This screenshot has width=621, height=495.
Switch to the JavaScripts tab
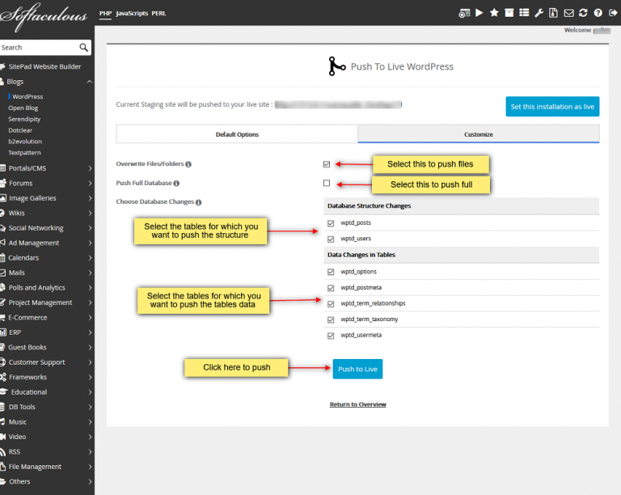pyautogui.click(x=132, y=14)
